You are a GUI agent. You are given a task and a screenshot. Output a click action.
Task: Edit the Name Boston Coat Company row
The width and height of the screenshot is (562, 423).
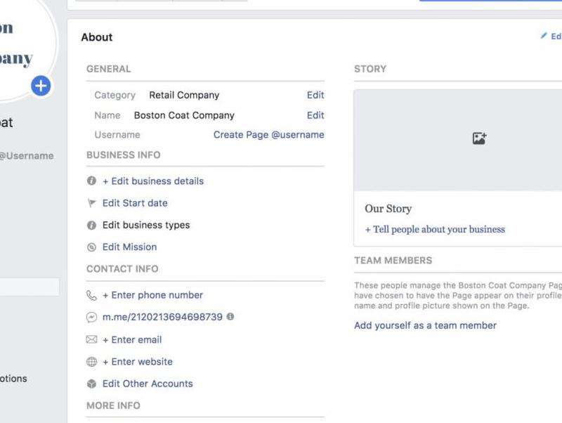(315, 115)
